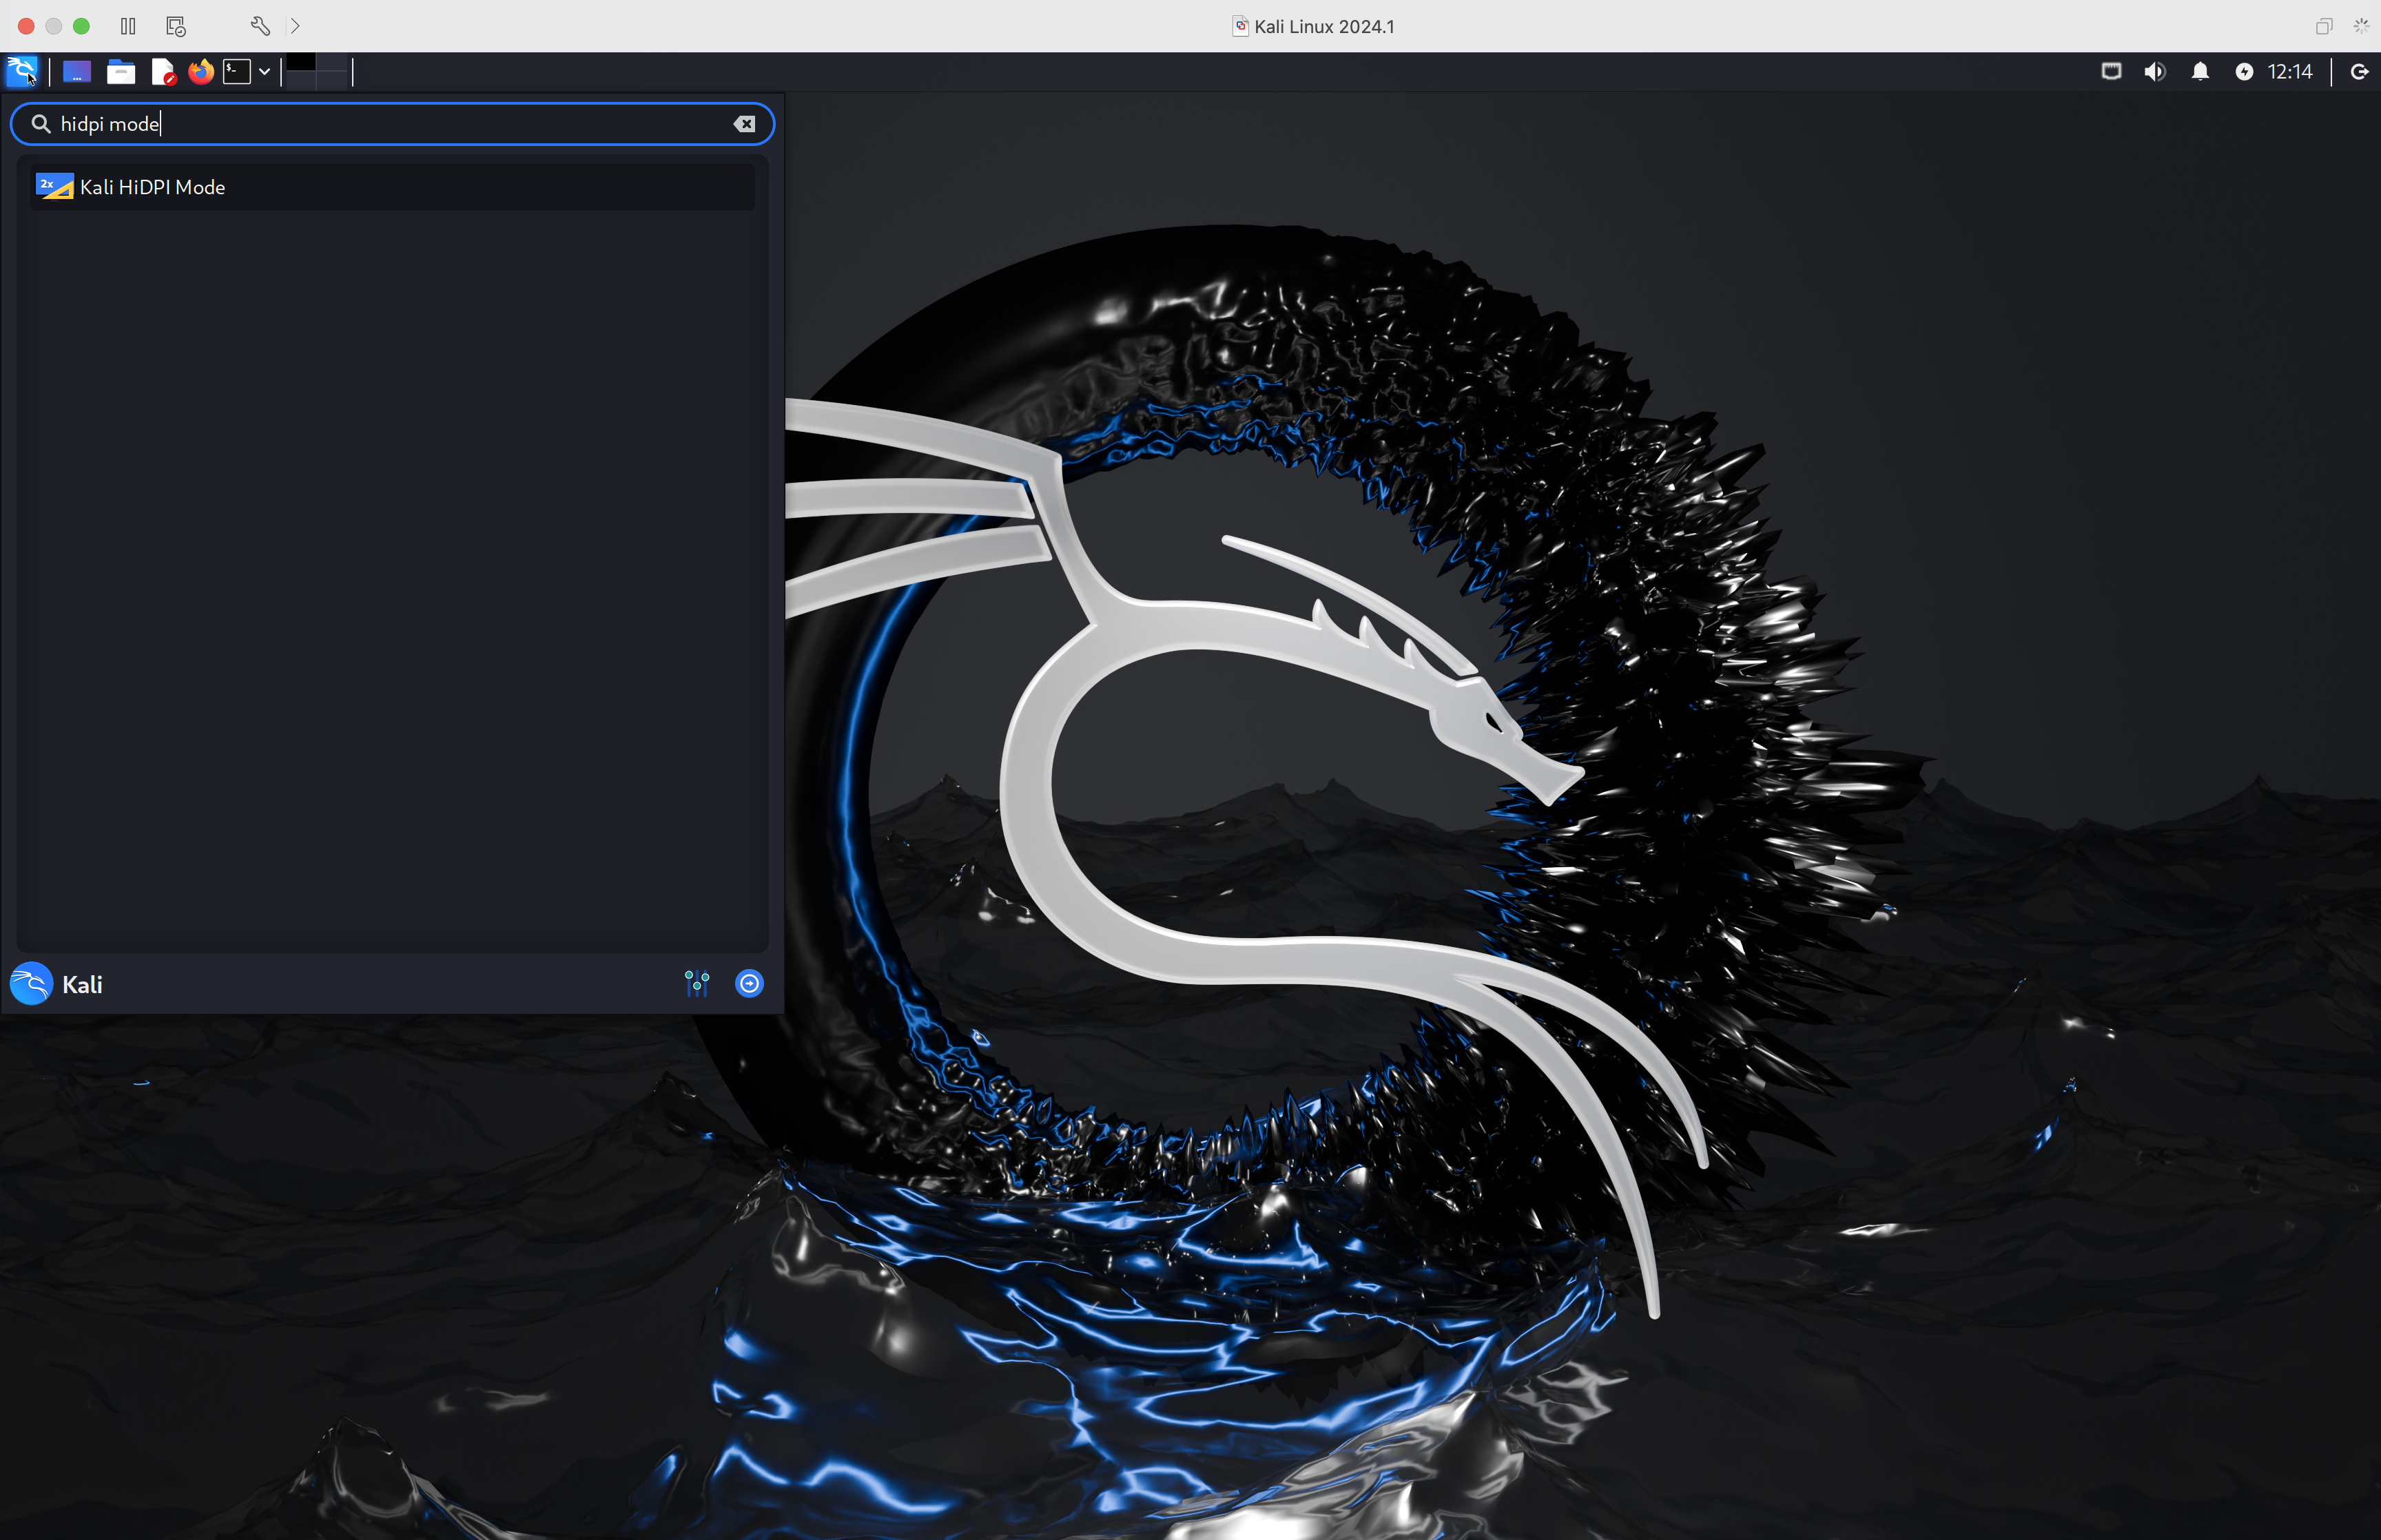The width and height of the screenshot is (2381, 1540).
Task: Open the VM settings wrench icon
Action: 260,26
